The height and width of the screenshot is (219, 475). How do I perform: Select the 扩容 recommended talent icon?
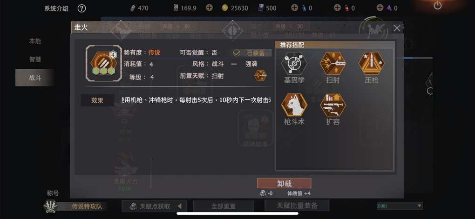332,105
